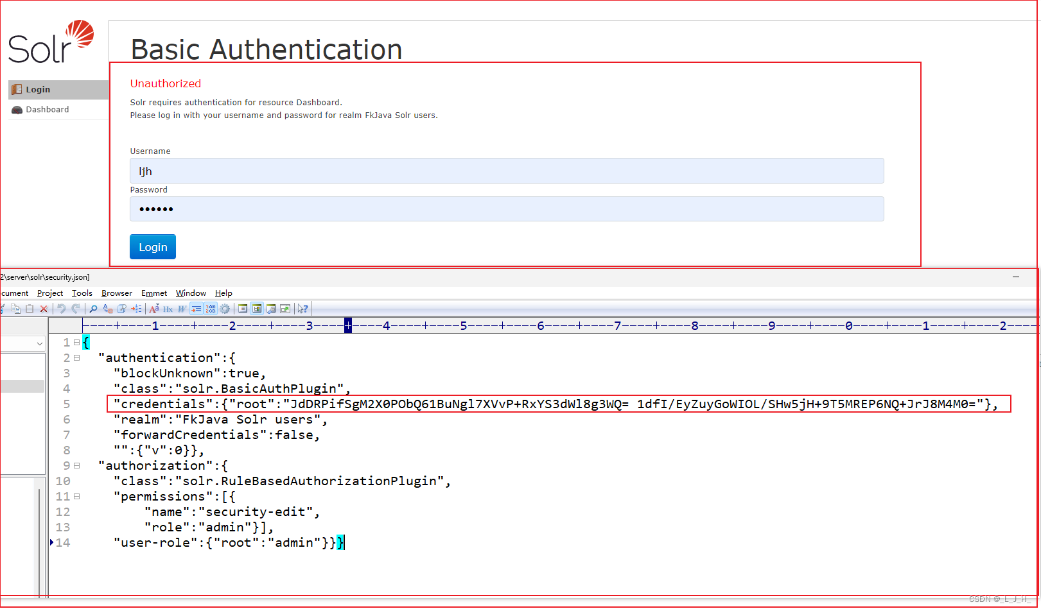This screenshot has width=1041, height=609.
Task: Open the Help menu
Action: pyautogui.click(x=223, y=293)
